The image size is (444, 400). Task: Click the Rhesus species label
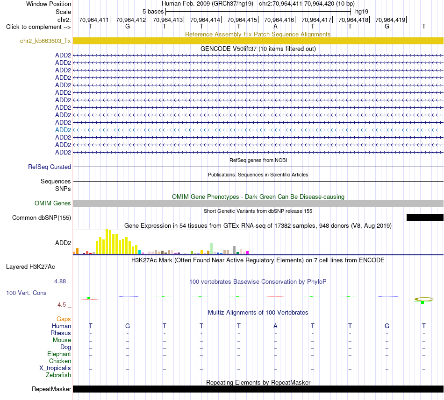point(61,333)
